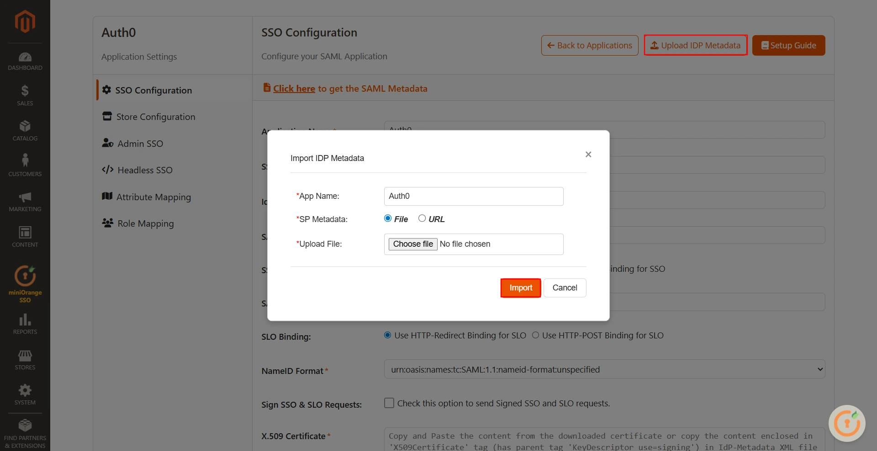Check the Sign SSO & SLO Requests option
Viewport: 877px width, 451px height.
tap(389, 403)
